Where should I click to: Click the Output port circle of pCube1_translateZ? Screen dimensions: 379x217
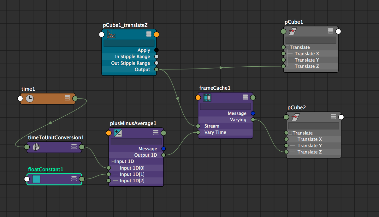pos(157,69)
